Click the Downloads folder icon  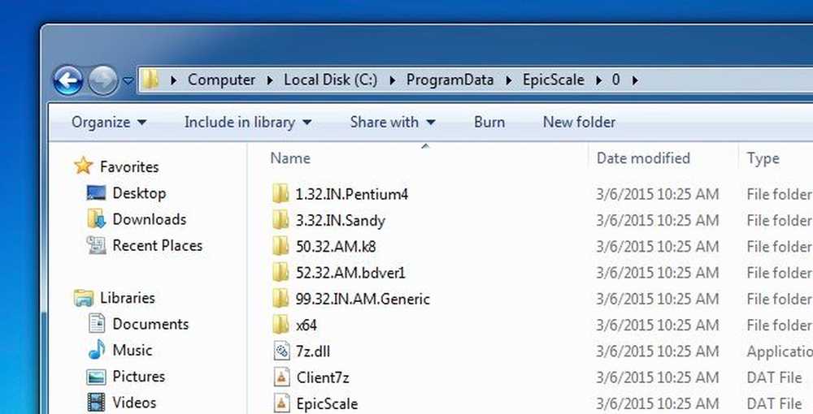click(97, 219)
